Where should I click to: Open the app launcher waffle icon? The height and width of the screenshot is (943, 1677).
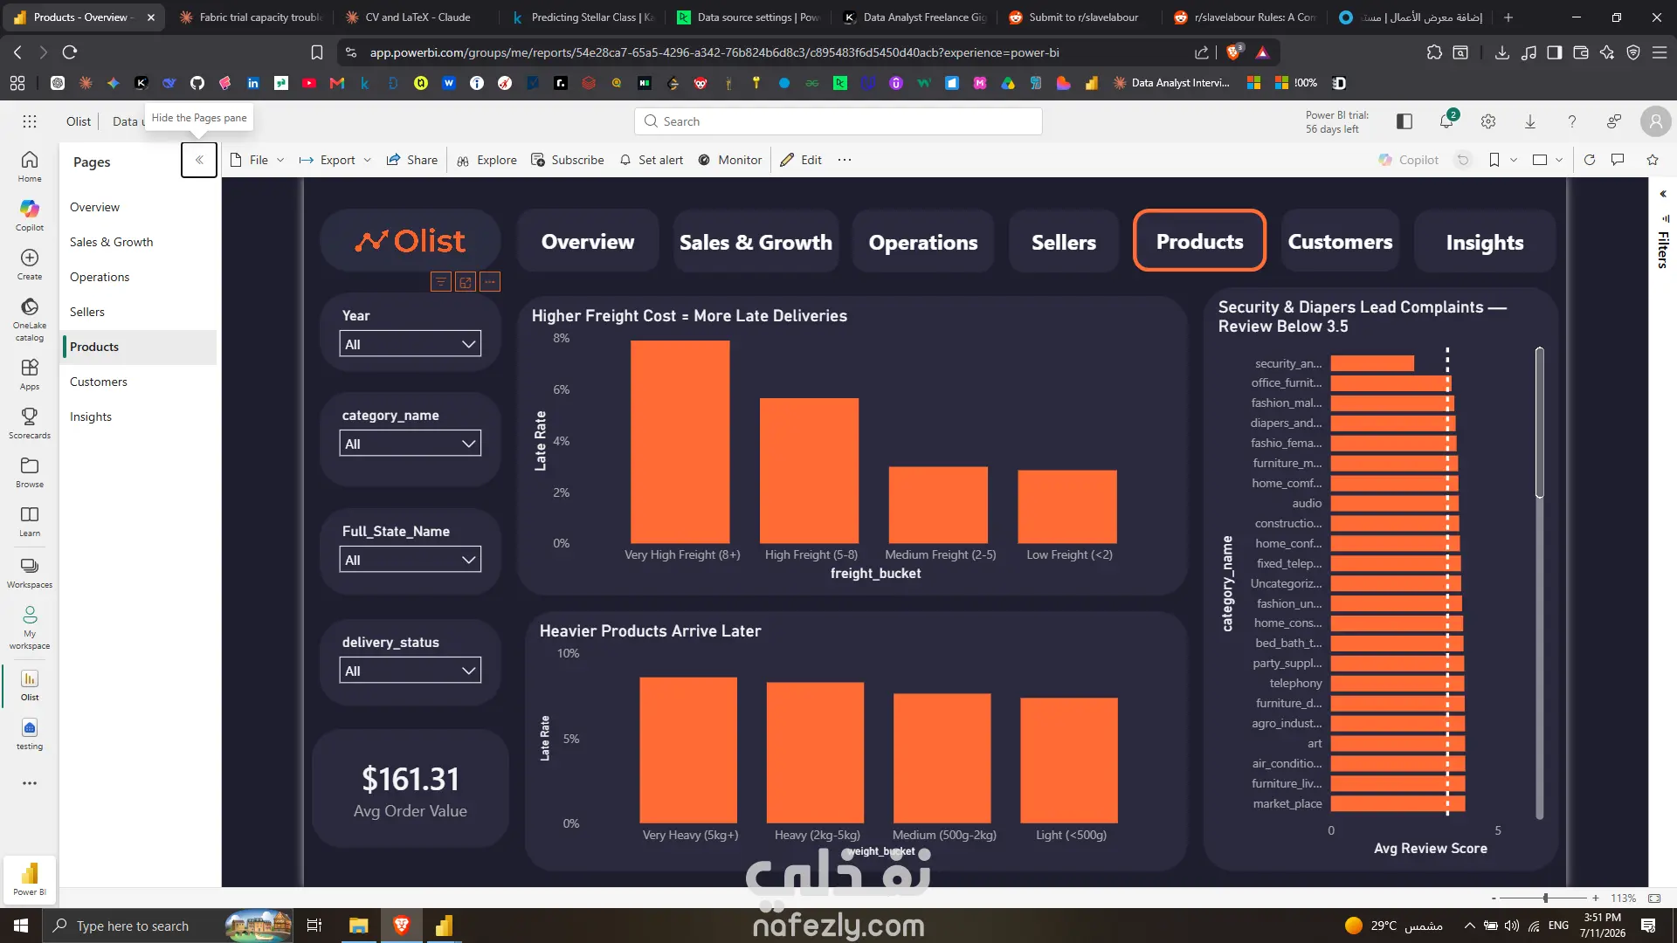tap(30, 121)
